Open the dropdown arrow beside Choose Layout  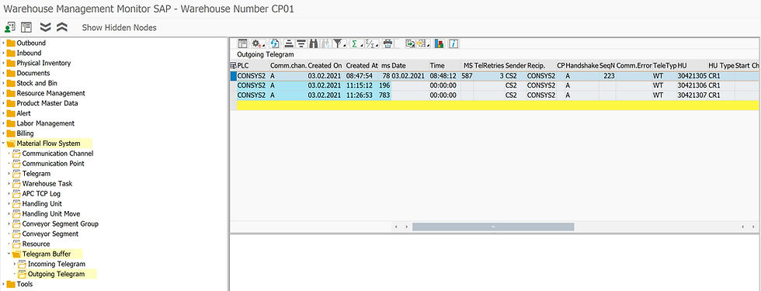pyautogui.click(x=429, y=46)
